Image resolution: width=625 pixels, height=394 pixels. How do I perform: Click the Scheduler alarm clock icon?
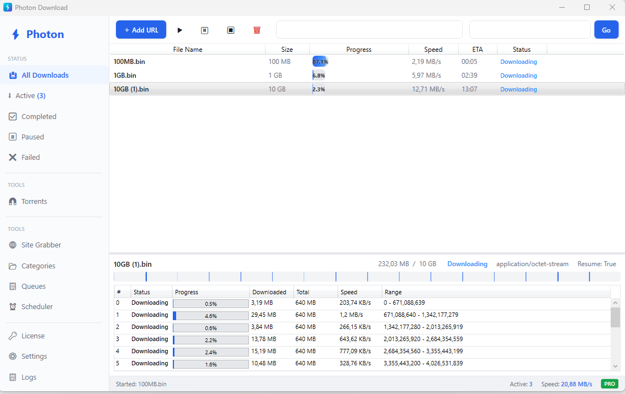[x=13, y=306]
